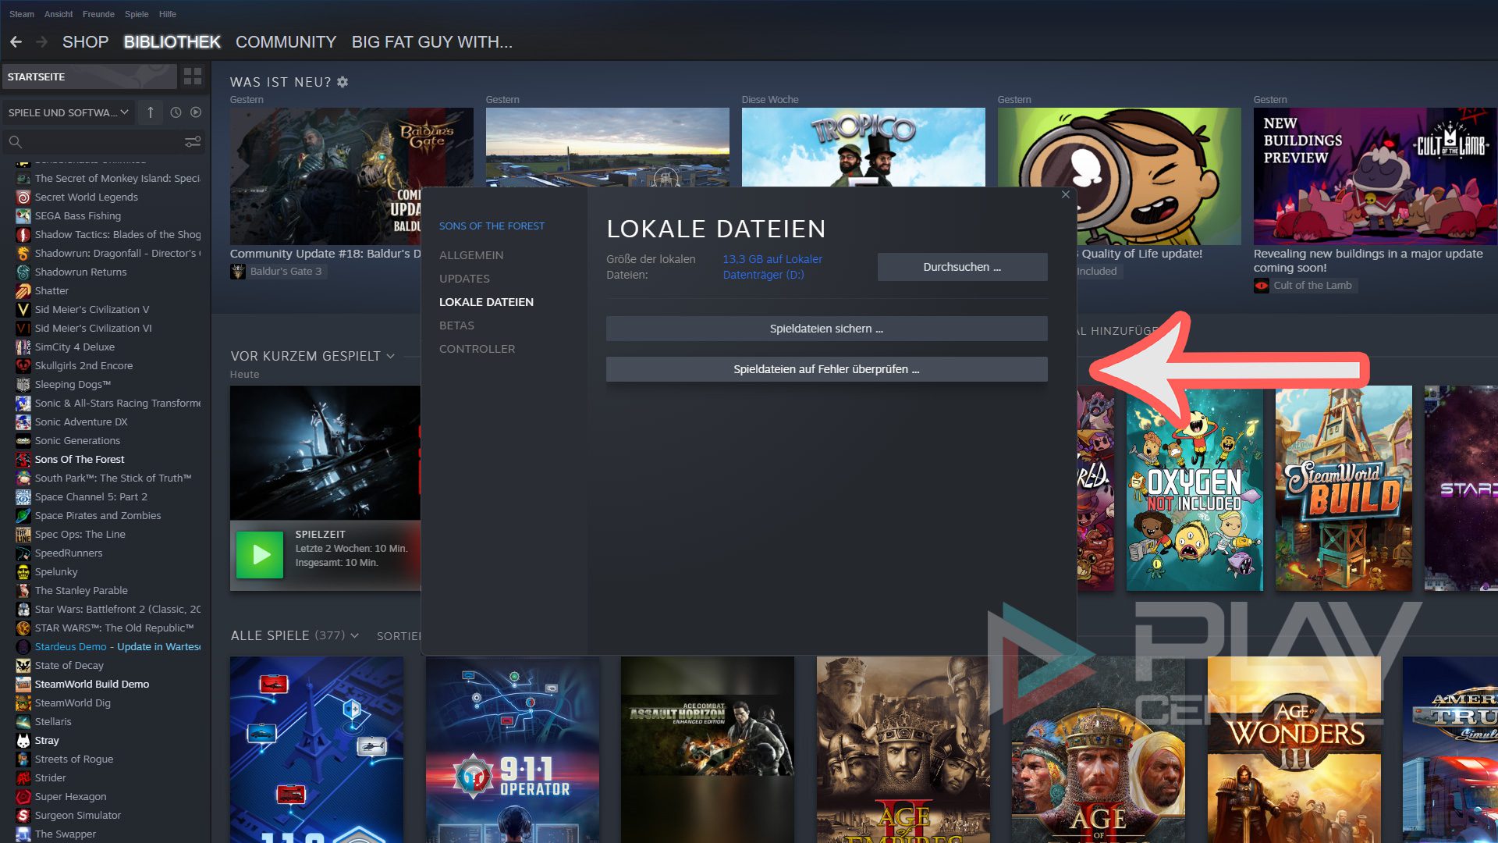The height and width of the screenshot is (843, 1498).
Task: Open the 'Alle Spiele (377)' dropdown
Action: 355,636
